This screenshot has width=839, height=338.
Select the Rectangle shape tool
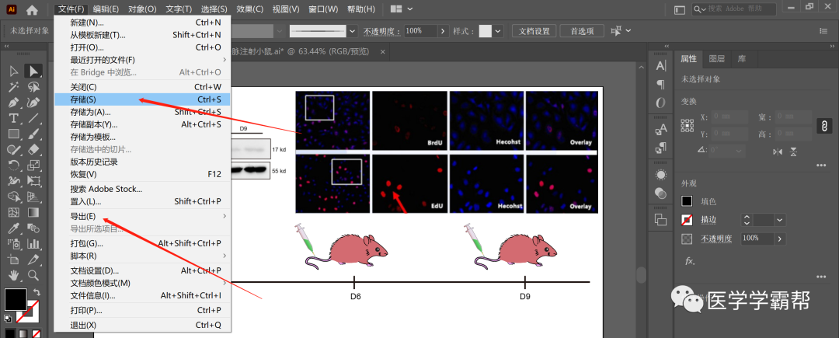(x=13, y=134)
